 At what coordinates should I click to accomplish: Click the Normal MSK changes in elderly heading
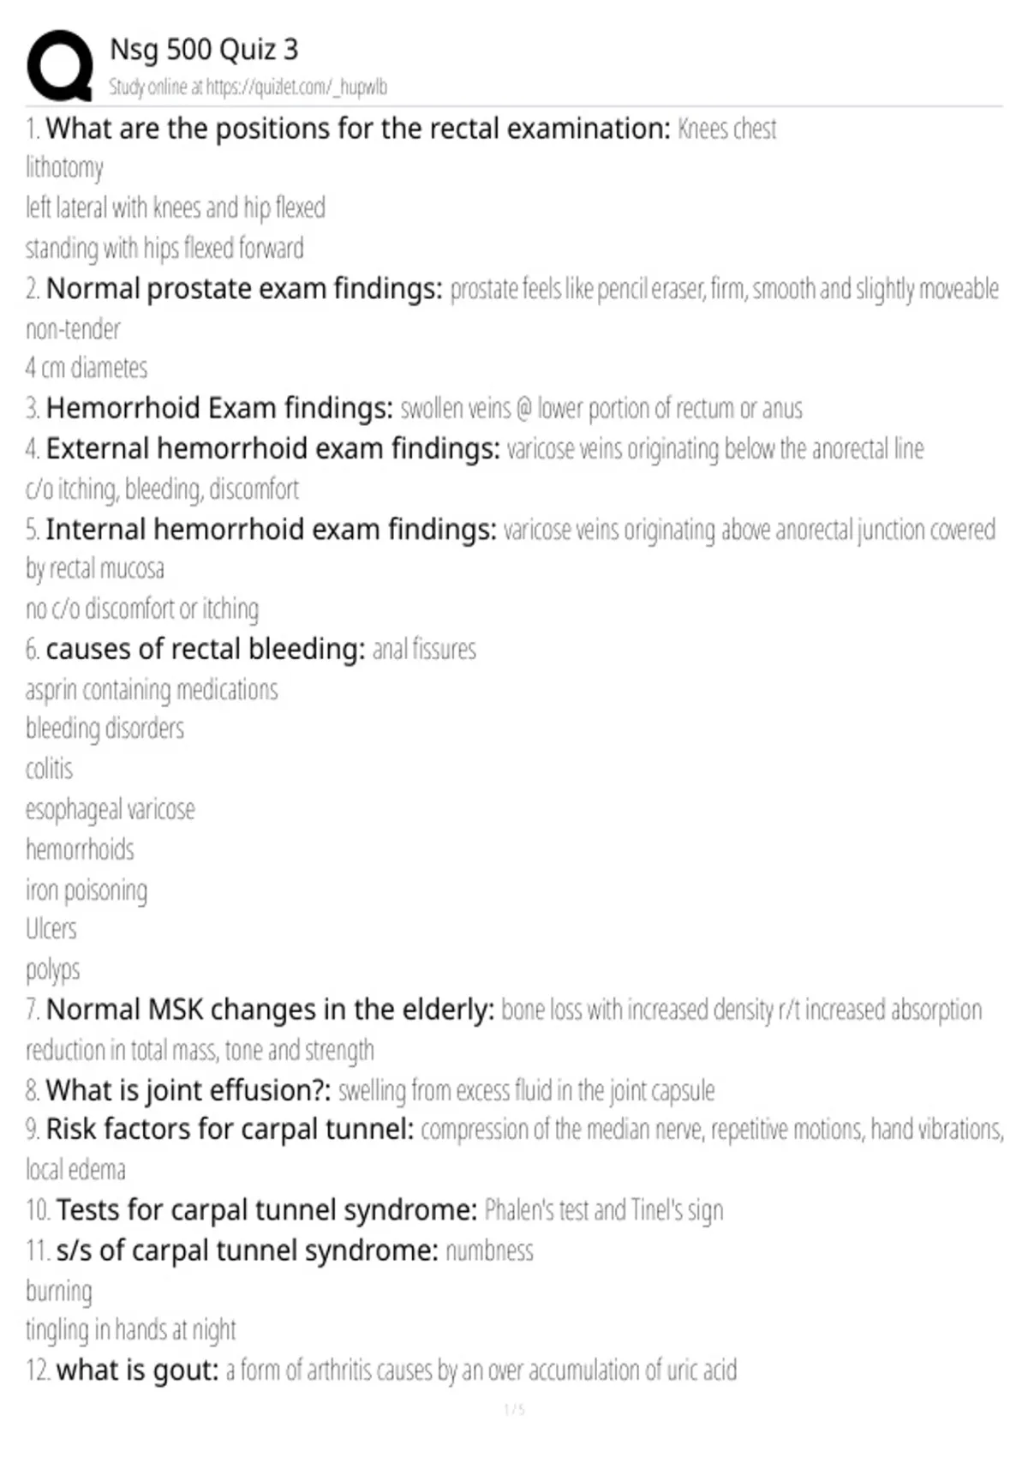click(270, 1010)
